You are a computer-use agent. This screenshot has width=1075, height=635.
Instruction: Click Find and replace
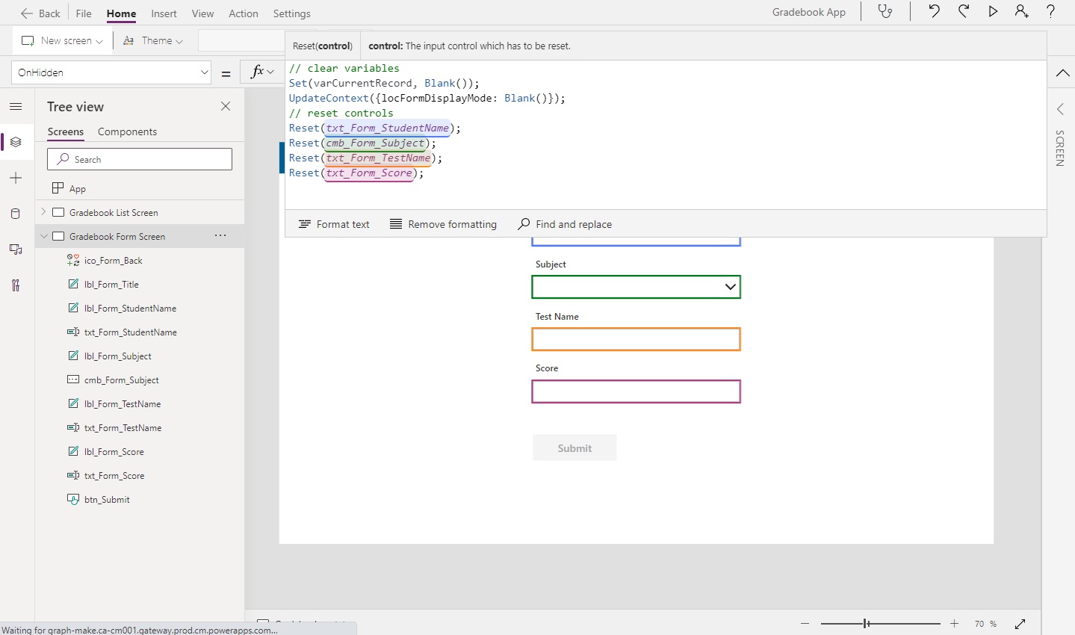565,224
